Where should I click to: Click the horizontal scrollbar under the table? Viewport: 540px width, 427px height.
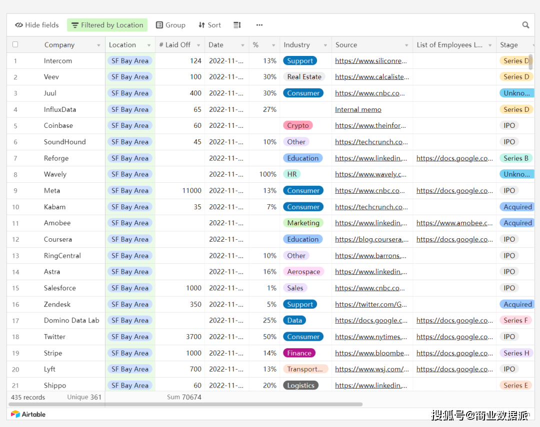(x=185, y=405)
